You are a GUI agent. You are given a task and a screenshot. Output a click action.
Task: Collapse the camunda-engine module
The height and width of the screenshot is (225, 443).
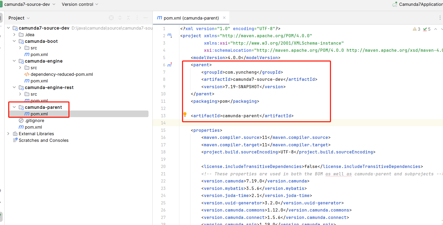(x=14, y=61)
